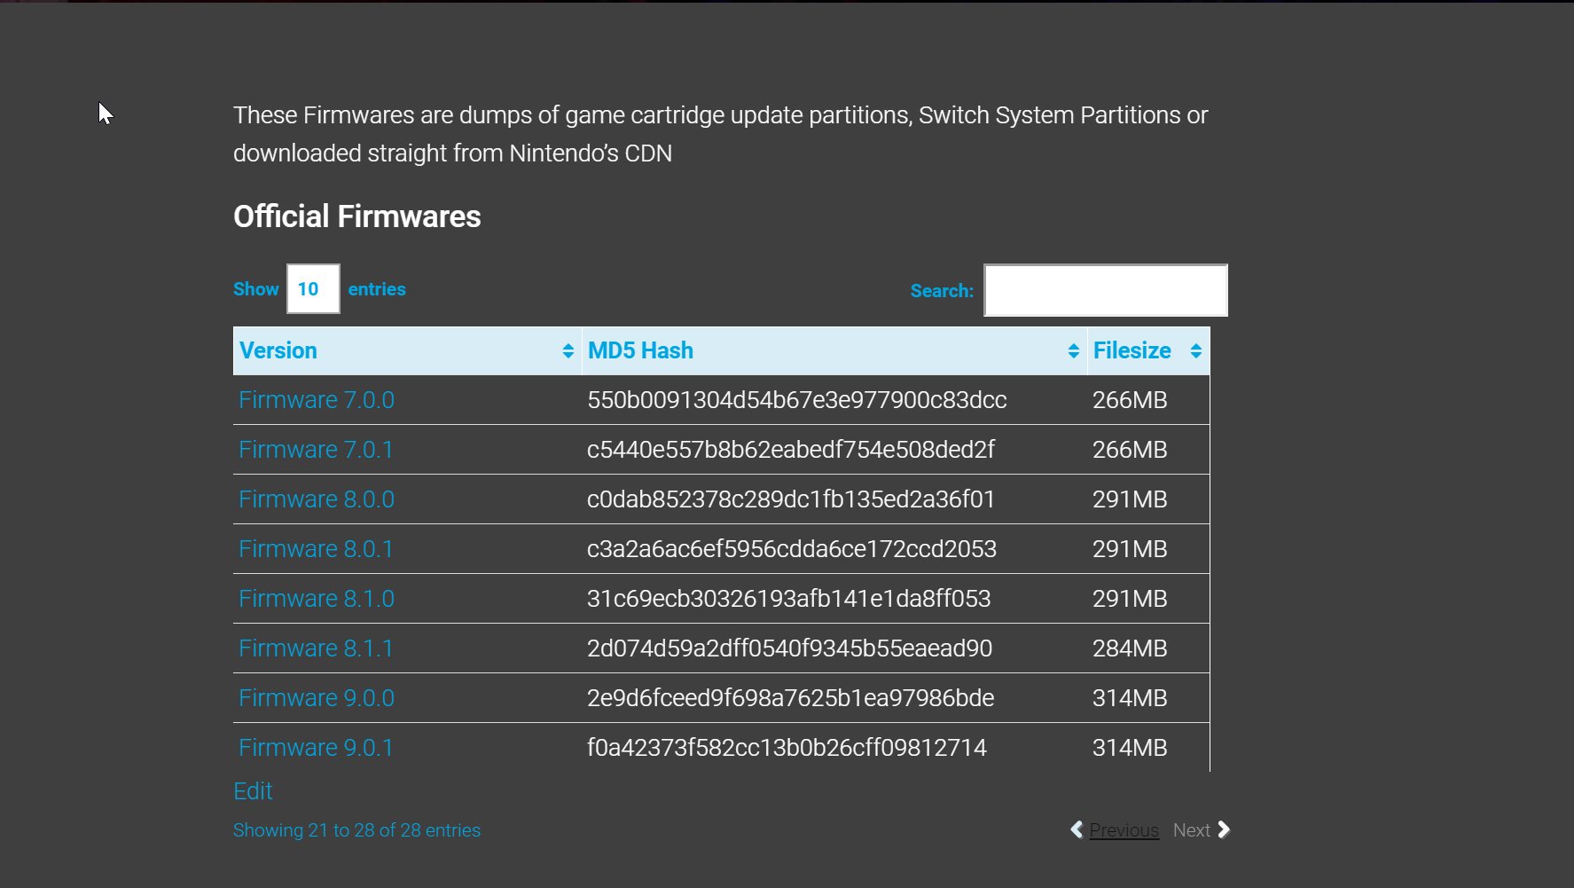The width and height of the screenshot is (1574, 888).
Task: Open the Firmware 9.0.1 link
Action: (317, 748)
